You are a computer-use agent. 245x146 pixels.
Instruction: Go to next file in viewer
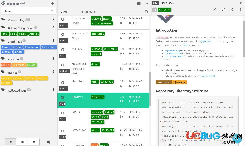point(240,9)
